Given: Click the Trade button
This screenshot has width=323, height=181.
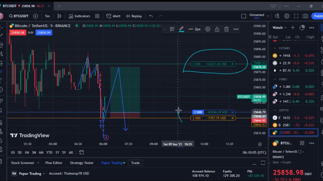Looking at the screenshot, I should click(135, 163).
